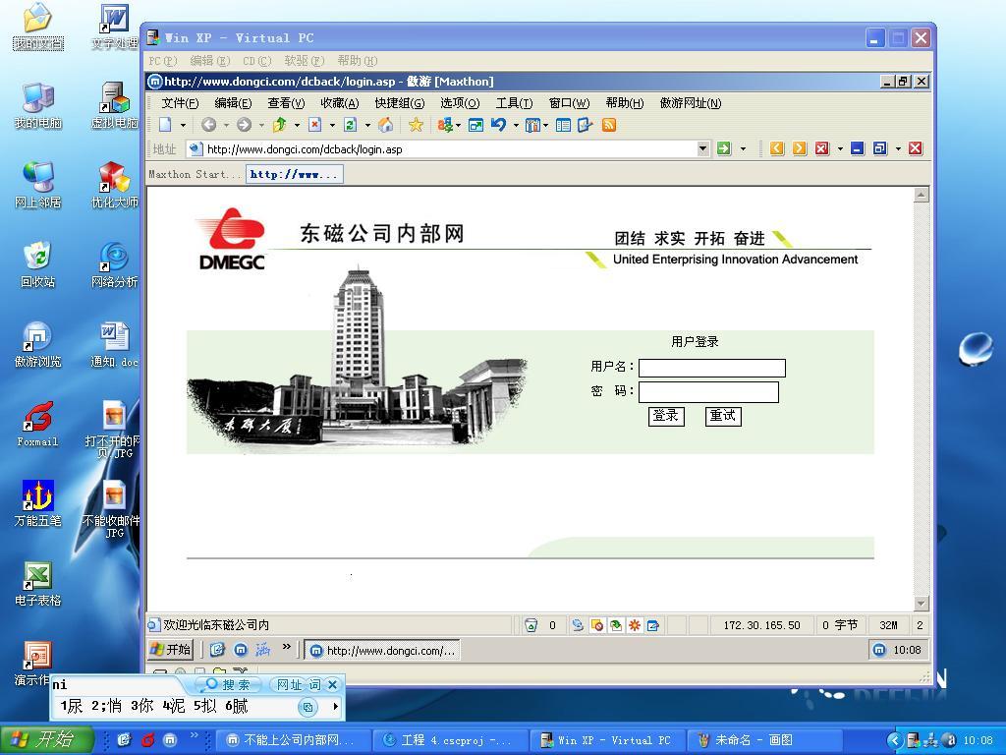This screenshot has width=1006, height=755.
Task: Open the dropdown arrow next to the undo icon
Action: (516, 125)
